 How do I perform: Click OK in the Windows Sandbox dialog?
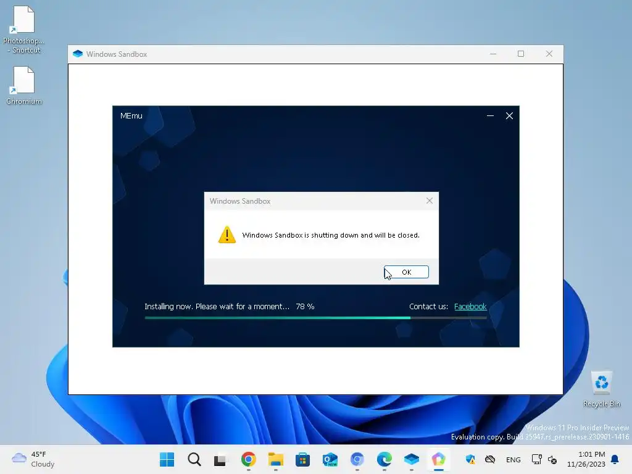pos(406,272)
